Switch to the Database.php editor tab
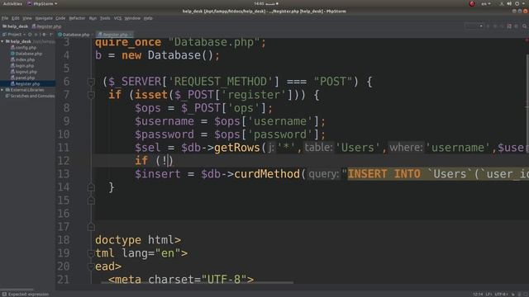The width and height of the screenshot is (529, 297). tap(76, 35)
